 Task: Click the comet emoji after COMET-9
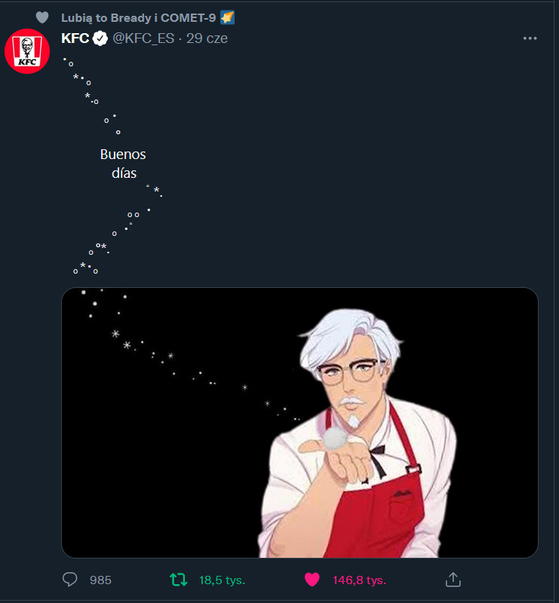click(227, 17)
